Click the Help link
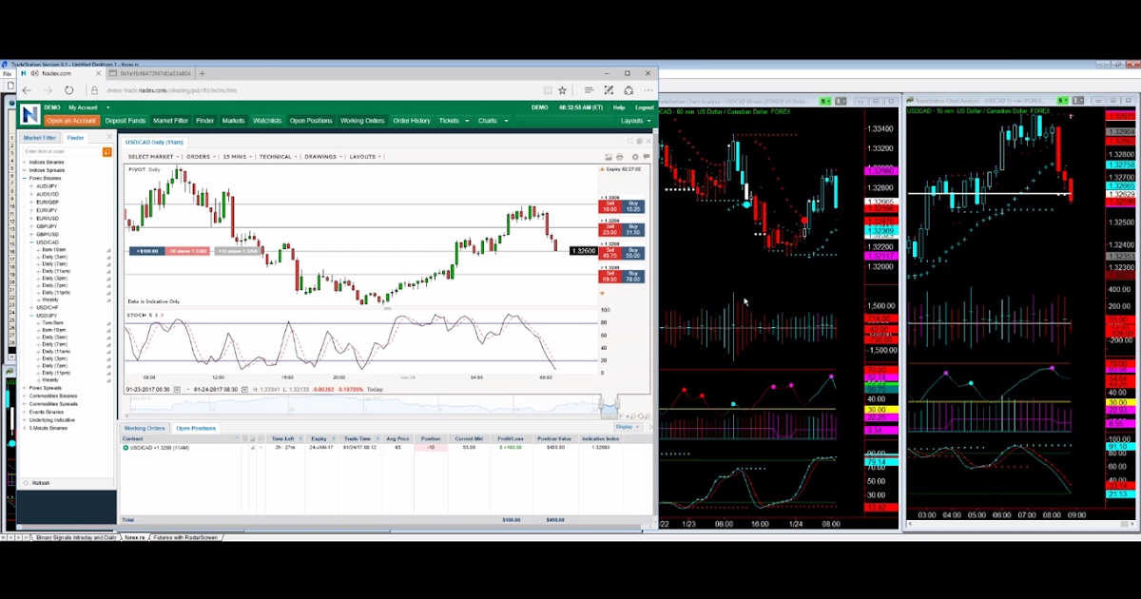Viewport: 1141px width, 599px height. tap(619, 107)
